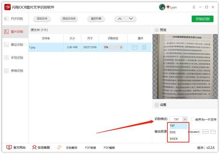220x154 pixels.
Task: Click the 0% progress bar of 1.jpg
Action: click(113, 47)
